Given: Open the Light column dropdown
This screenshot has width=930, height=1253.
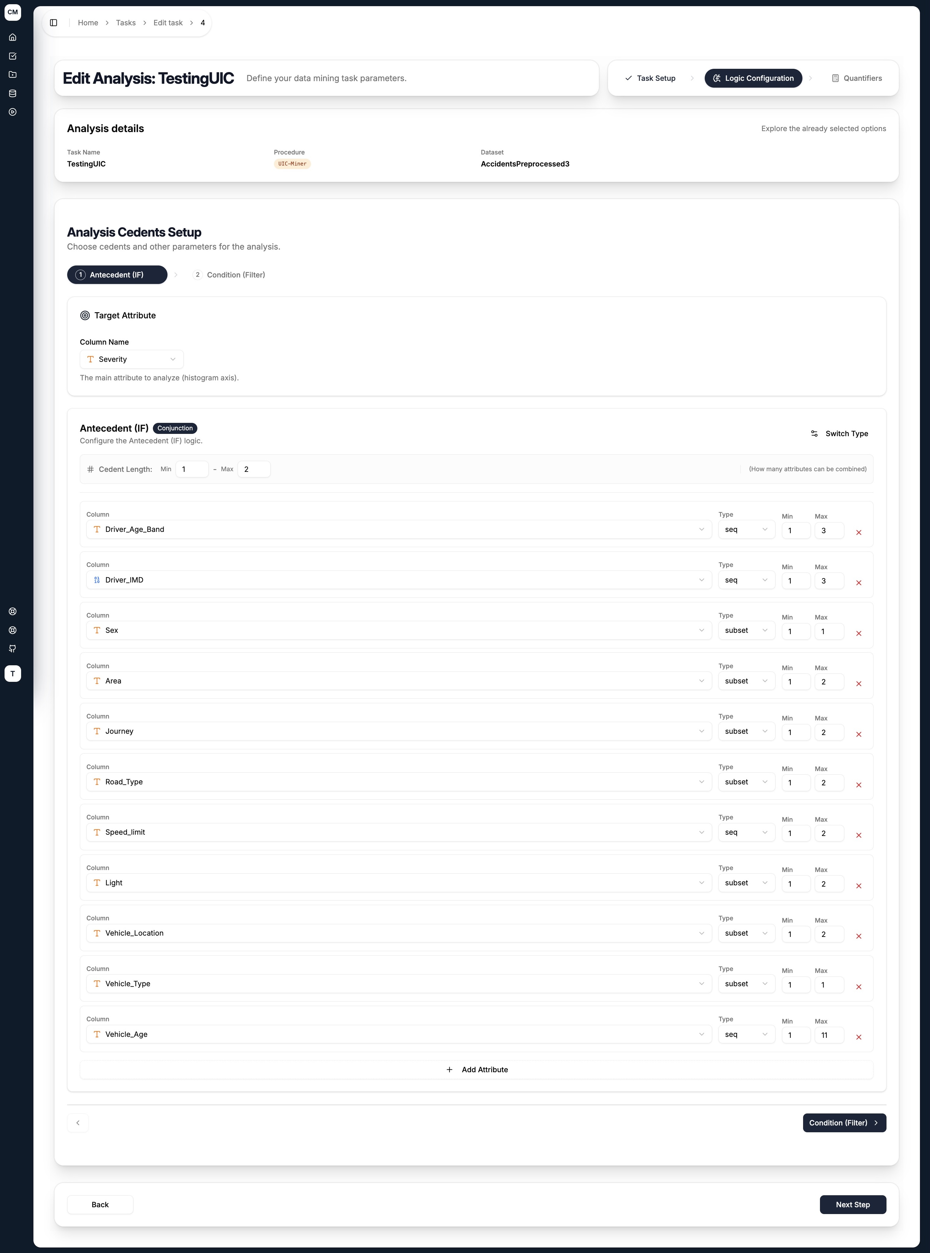Looking at the screenshot, I should coord(399,883).
